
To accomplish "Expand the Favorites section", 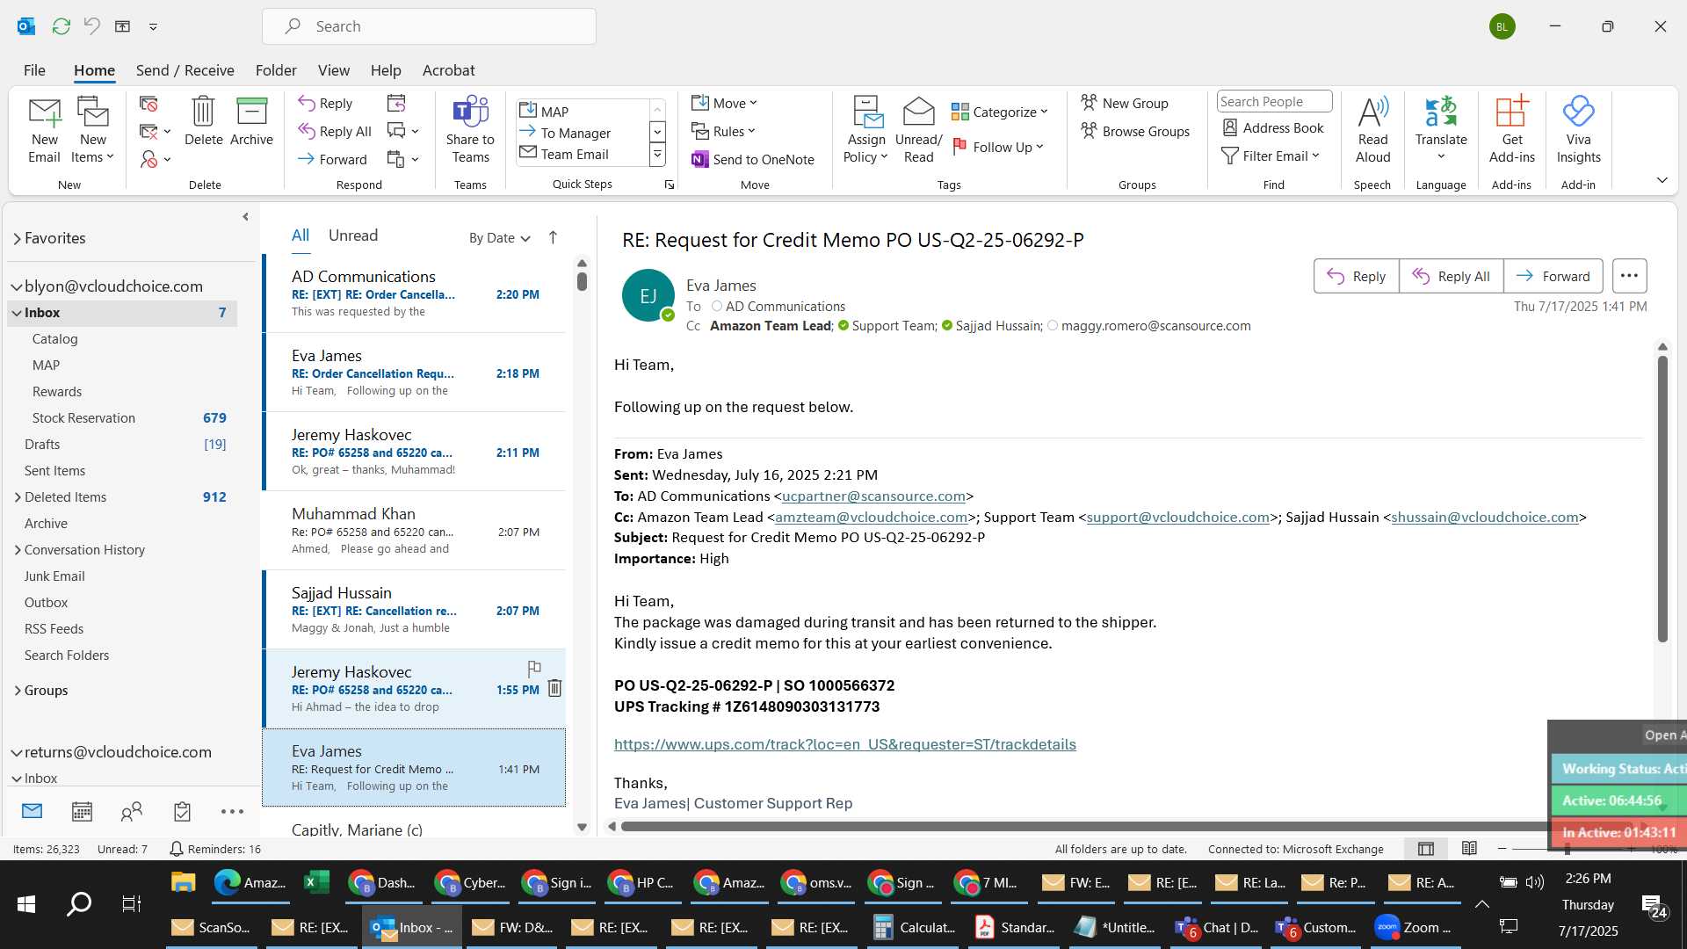I will click(17, 238).
